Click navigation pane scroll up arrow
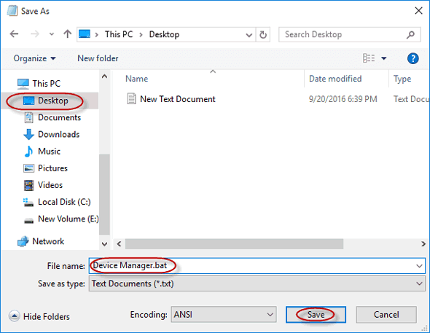Screen dimensions: 430x333 coord(104,77)
